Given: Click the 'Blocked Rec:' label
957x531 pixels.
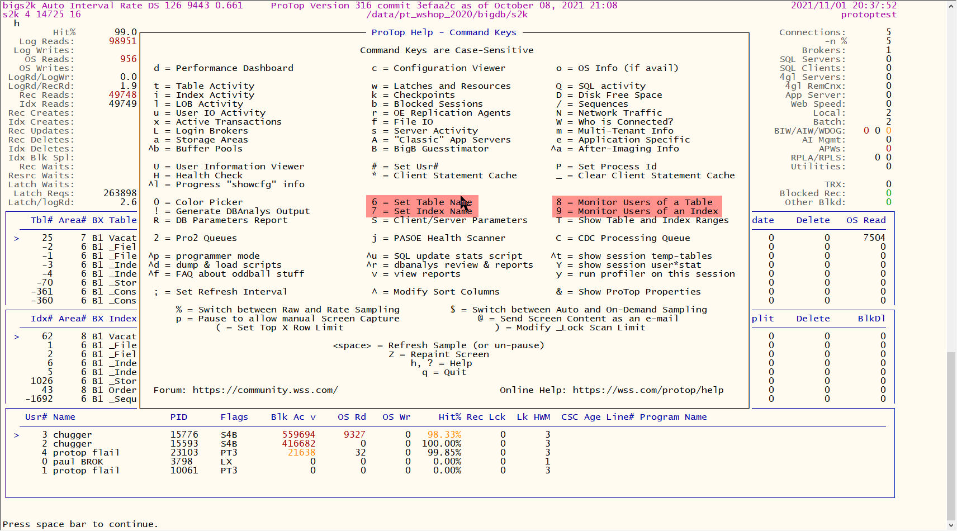Looking at the screenshot, I should [x=813, y=193].
